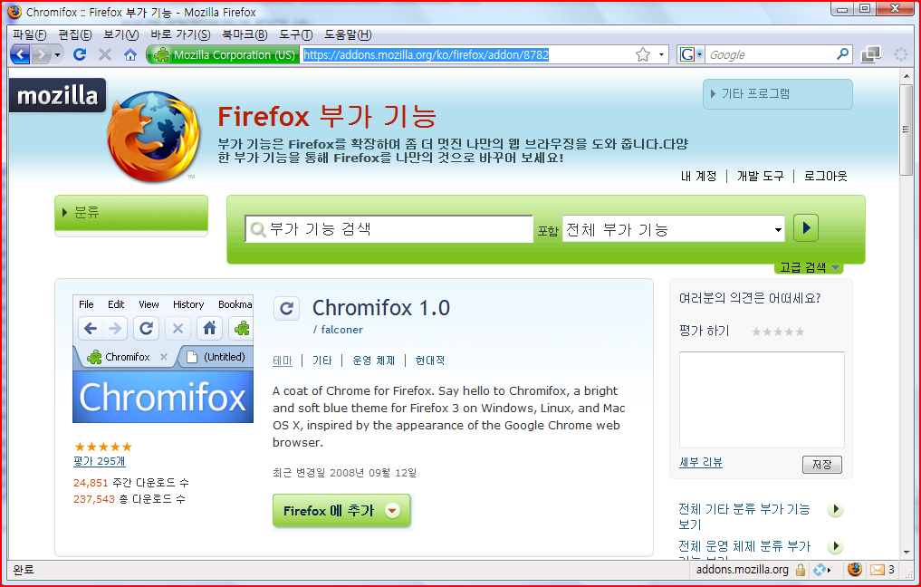Click the orange five-star rating of Chromifox
The width and height of the screenshot is (921, 587).
[x=103, y=447]
